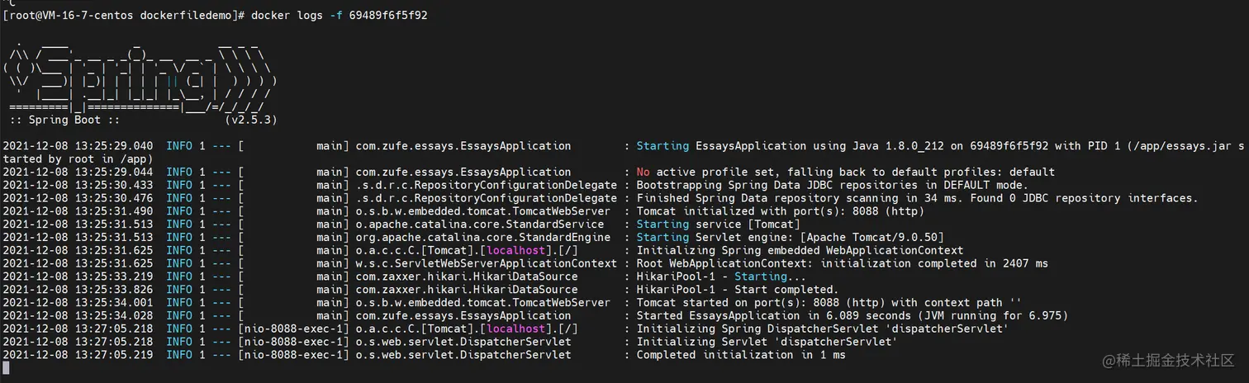Click the Spring Boot version (v2.5.3) text

pos(250,120)
